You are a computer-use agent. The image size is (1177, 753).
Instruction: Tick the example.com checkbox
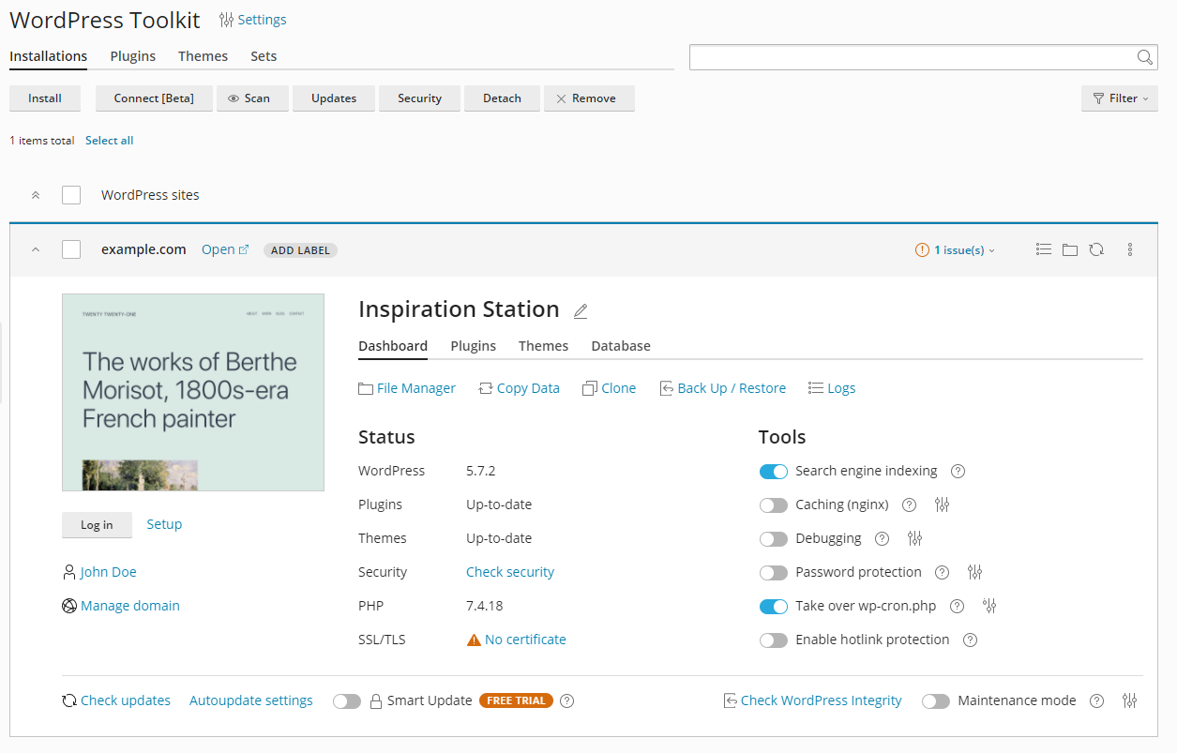coord(71,249)
